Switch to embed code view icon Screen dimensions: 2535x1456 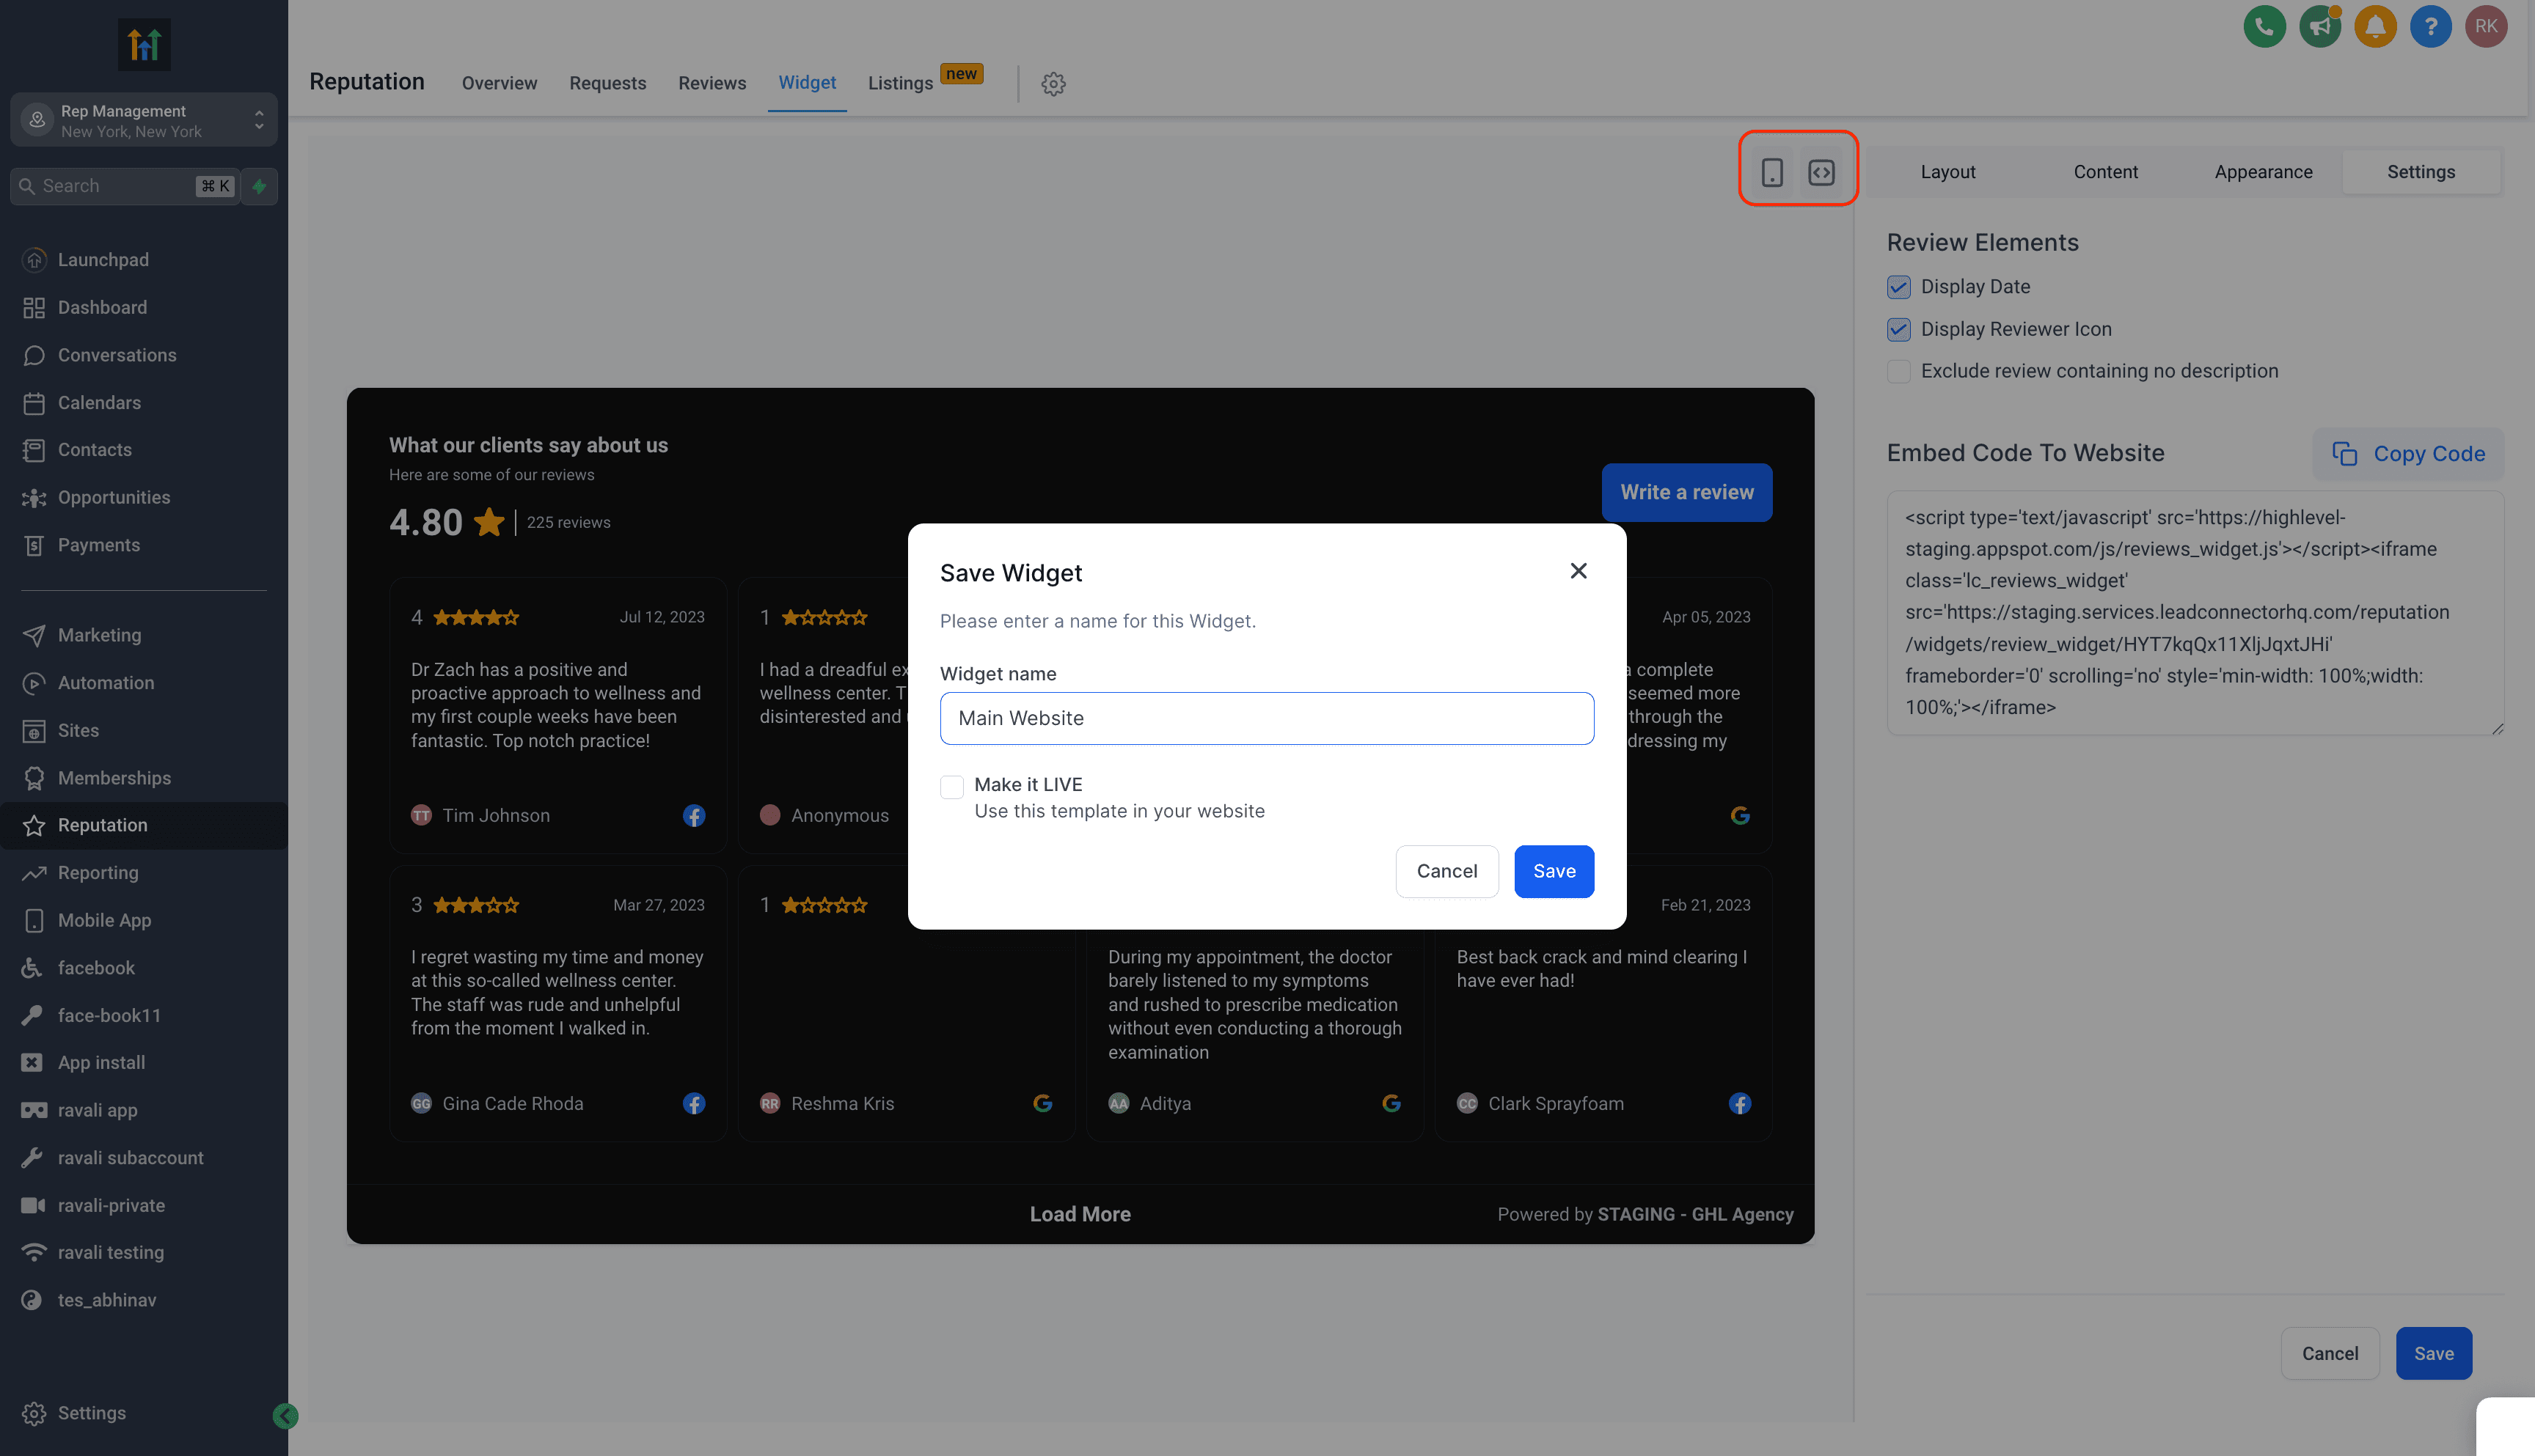click(1822, 172)
